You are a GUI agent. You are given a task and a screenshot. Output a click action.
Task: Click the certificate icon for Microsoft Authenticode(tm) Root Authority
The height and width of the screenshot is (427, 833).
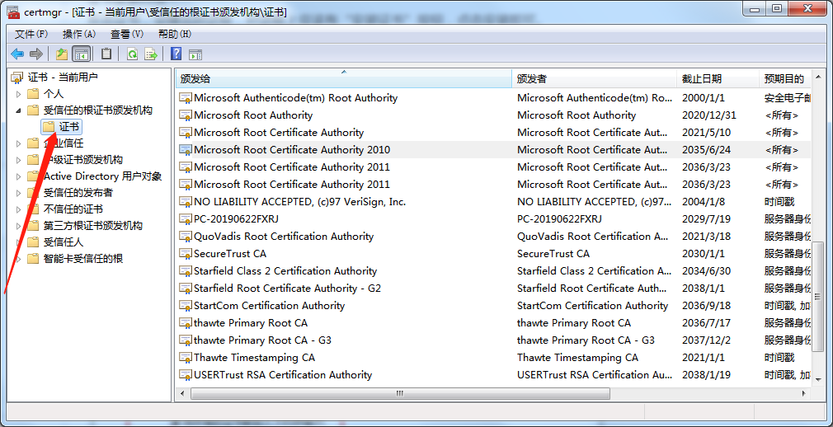[186, 98]
